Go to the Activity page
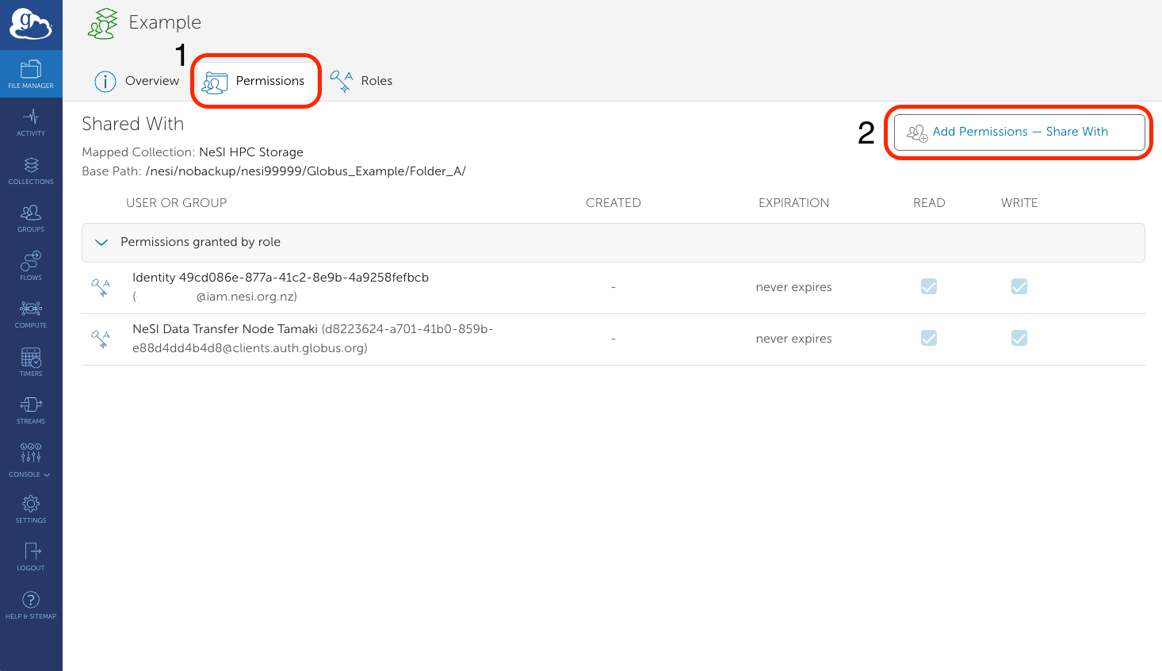Screen dimensions: 1162x671 tap(31, 122)
